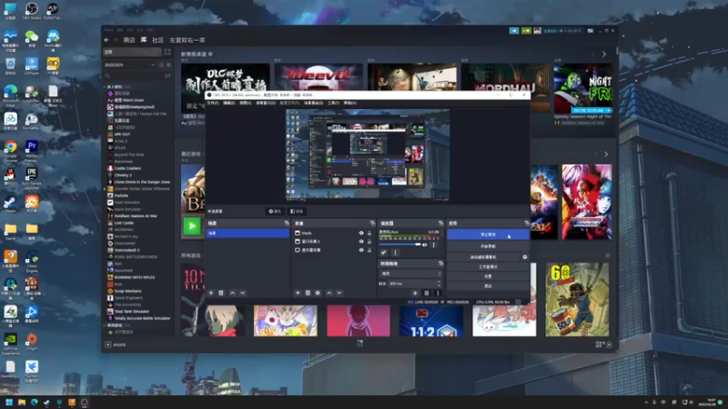Remove the selected OBS source
Image resolution: width=728 pixels, height=409 pixels.
point(308,293)
